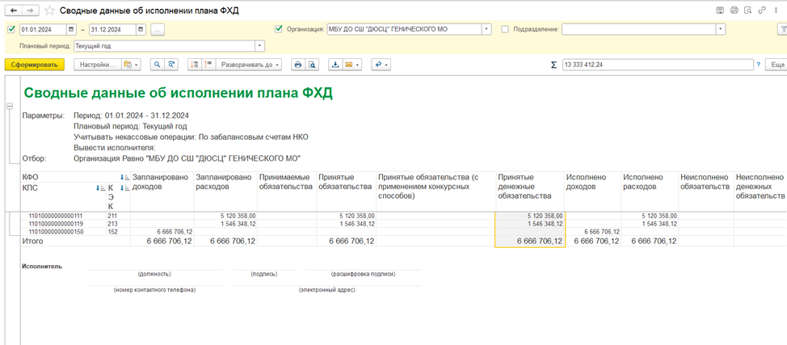Open print preview from the toolbar
Viewport: 787px width, 345px height.
click(312, 65)
